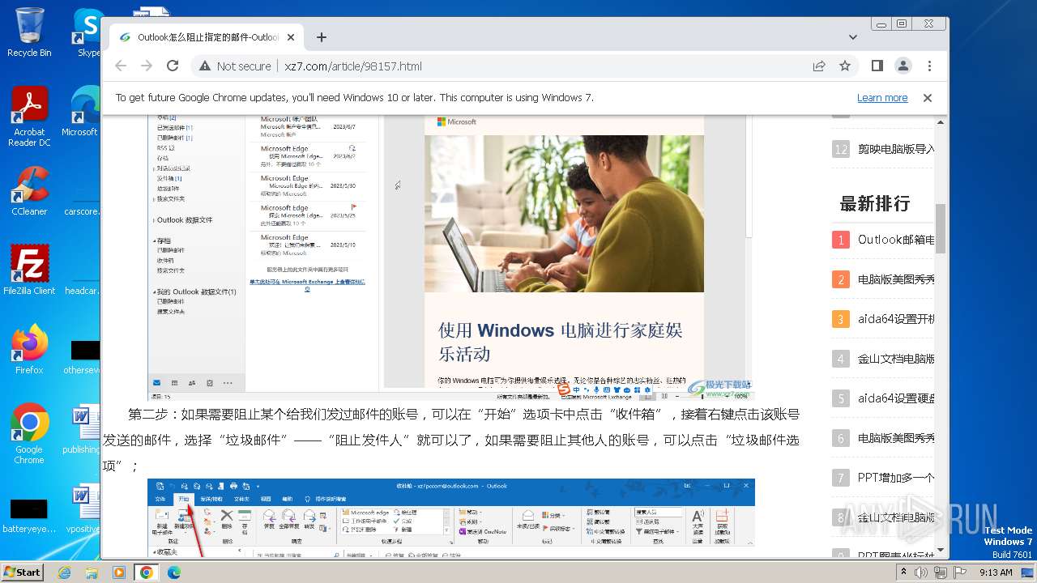Open Chrome's three-dot menu
1037x583 pixels.
point(929,66)
